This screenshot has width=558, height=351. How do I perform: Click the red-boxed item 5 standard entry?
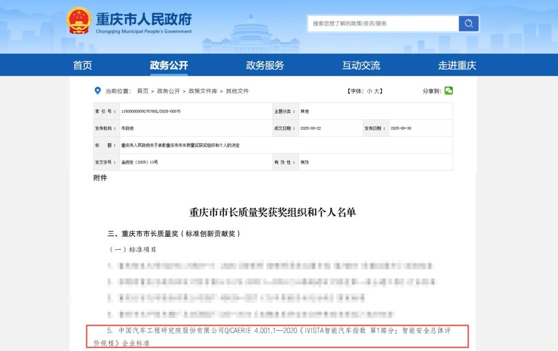pyautogui.click(x=277, y=337)
